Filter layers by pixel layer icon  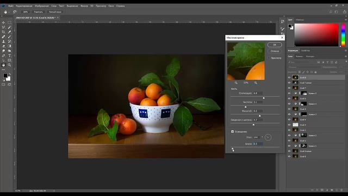[x=319, y=62]
